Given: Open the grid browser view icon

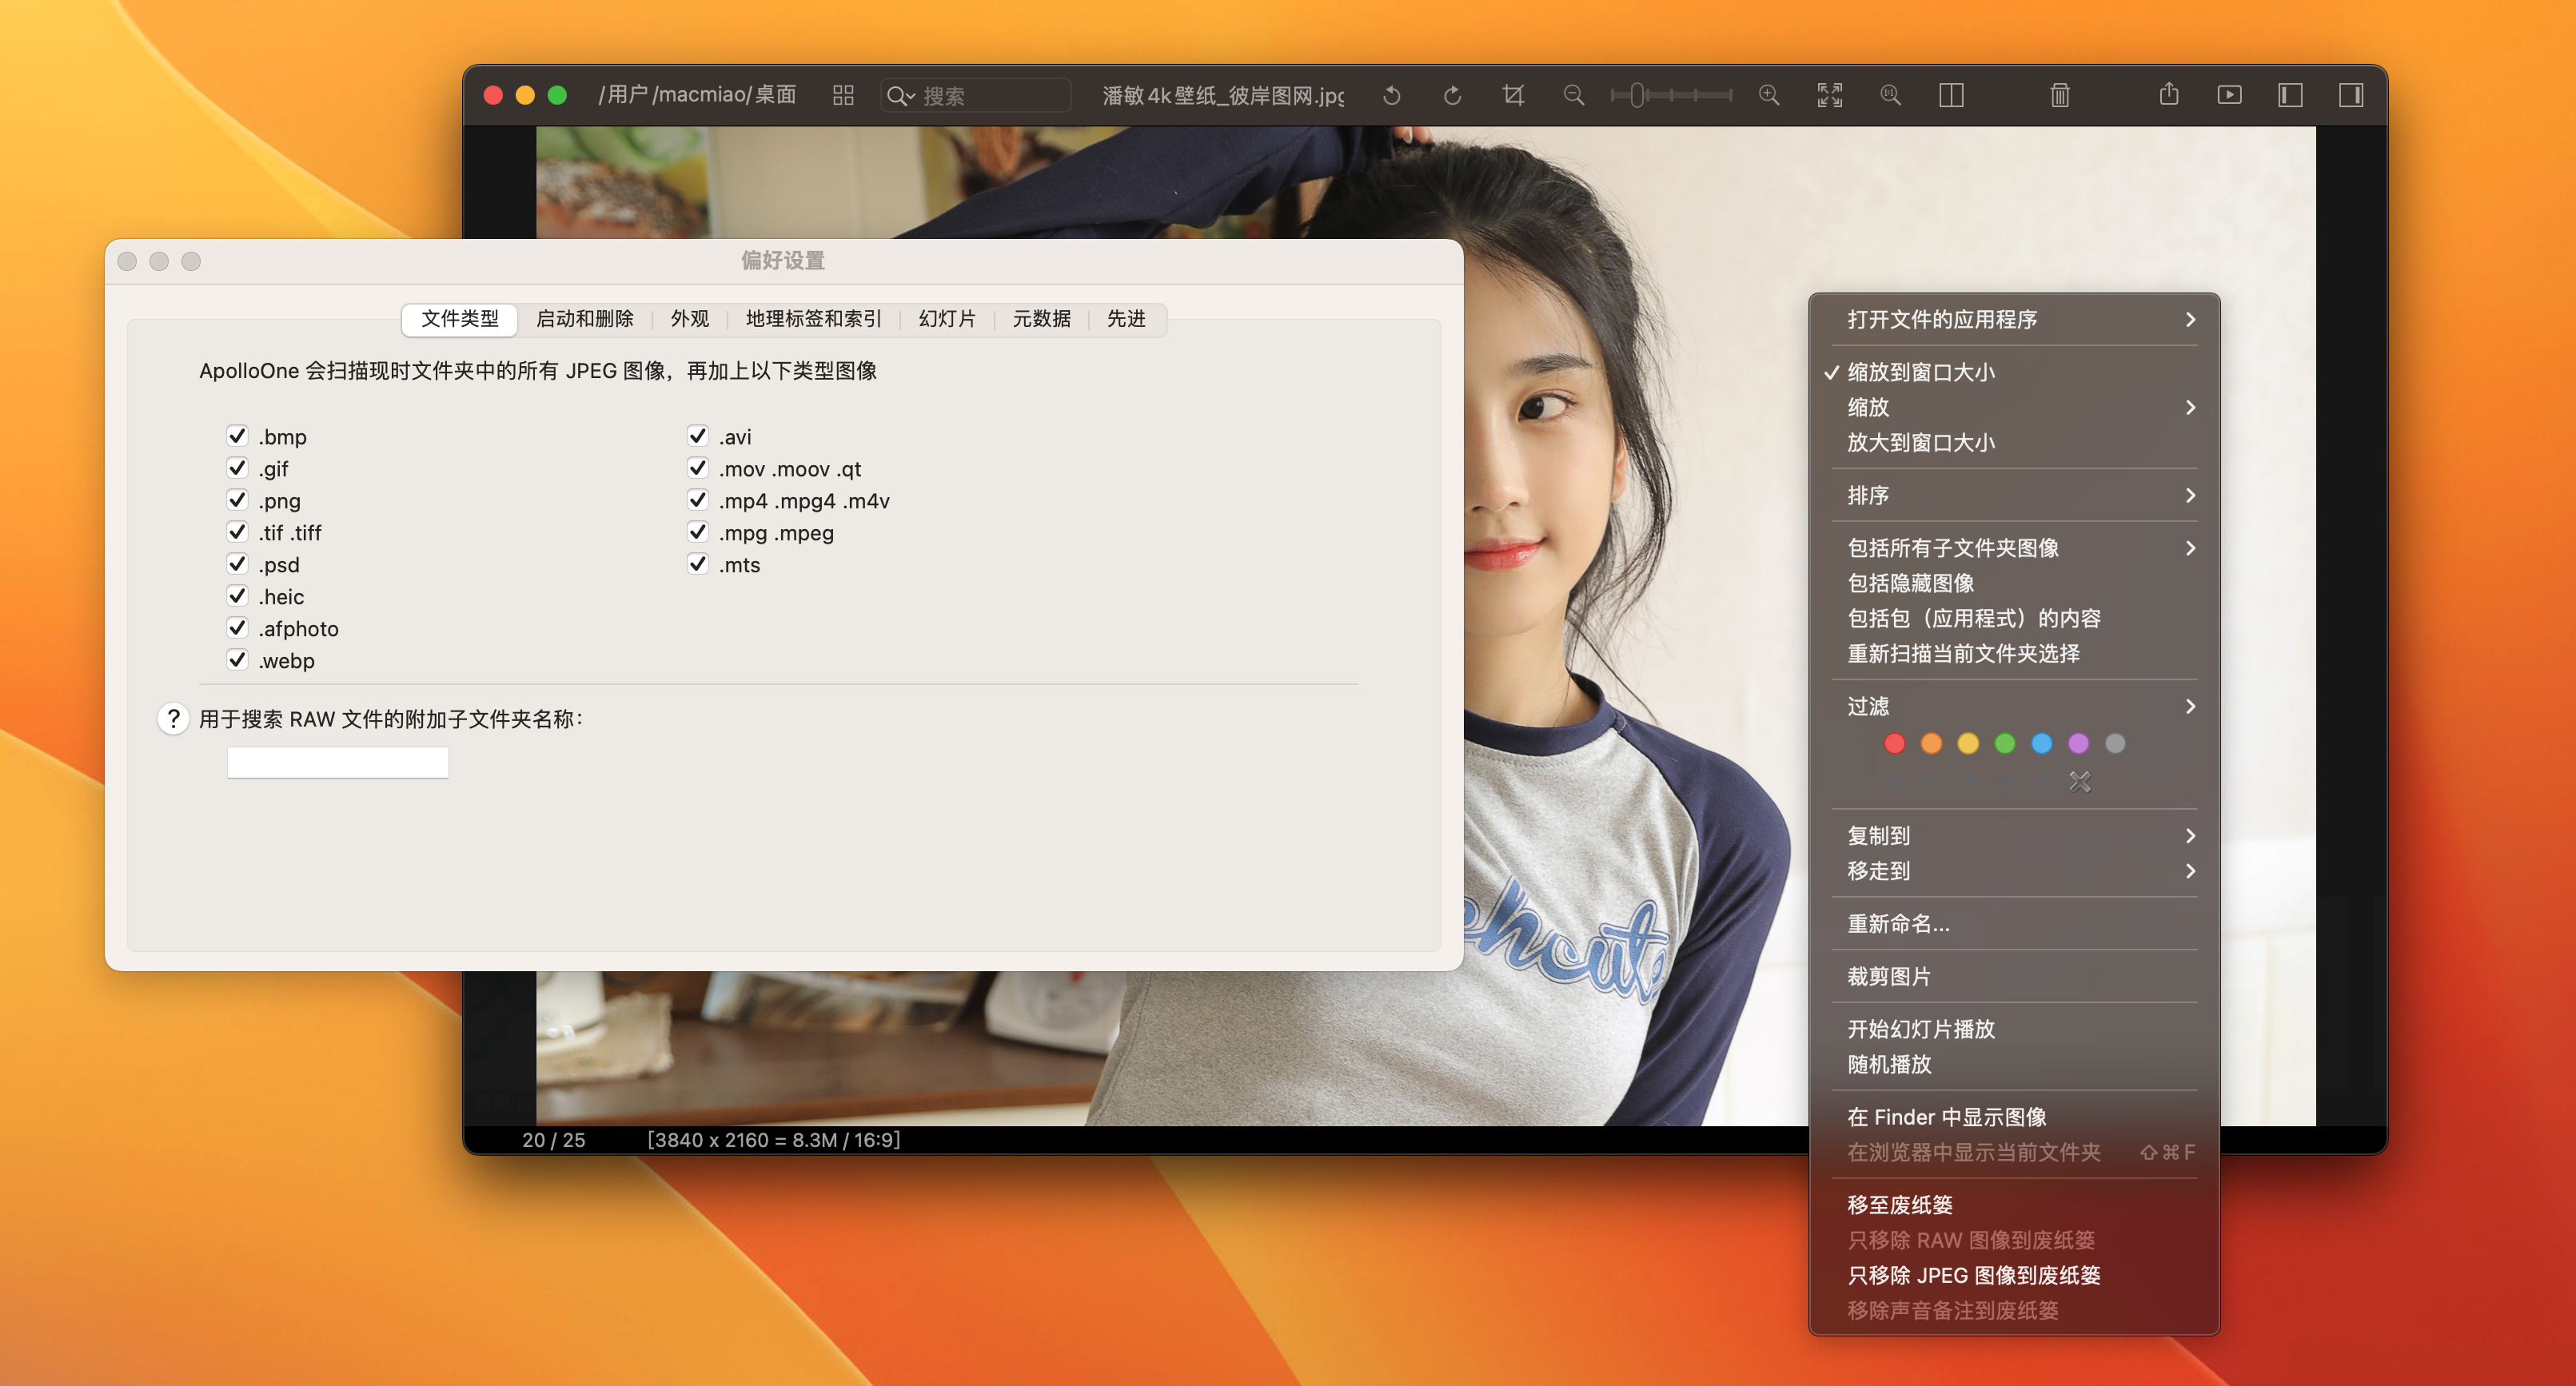Looking at the screenshot, I should [x=843, y=95].
